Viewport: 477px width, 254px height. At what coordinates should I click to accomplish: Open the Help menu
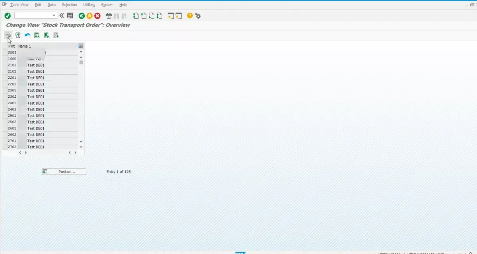(123, 5)
